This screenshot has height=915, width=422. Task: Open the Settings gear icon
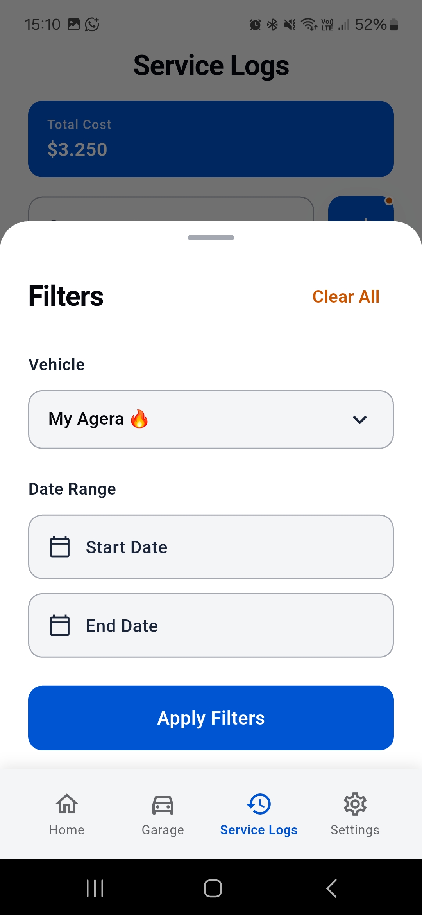[355, 804]
